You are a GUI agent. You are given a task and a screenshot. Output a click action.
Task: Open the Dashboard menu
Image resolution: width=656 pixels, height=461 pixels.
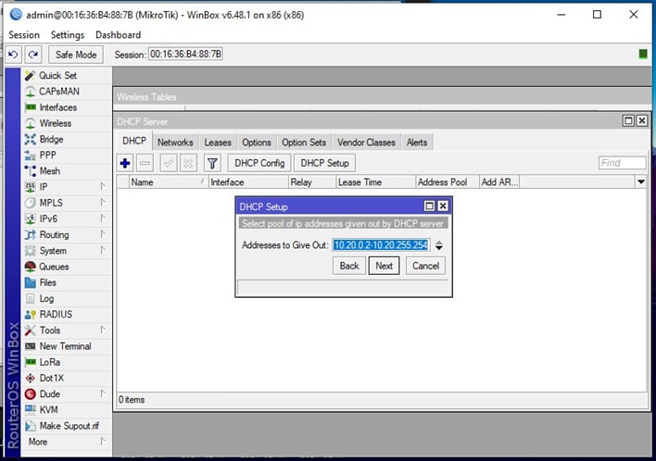(118, 34)
